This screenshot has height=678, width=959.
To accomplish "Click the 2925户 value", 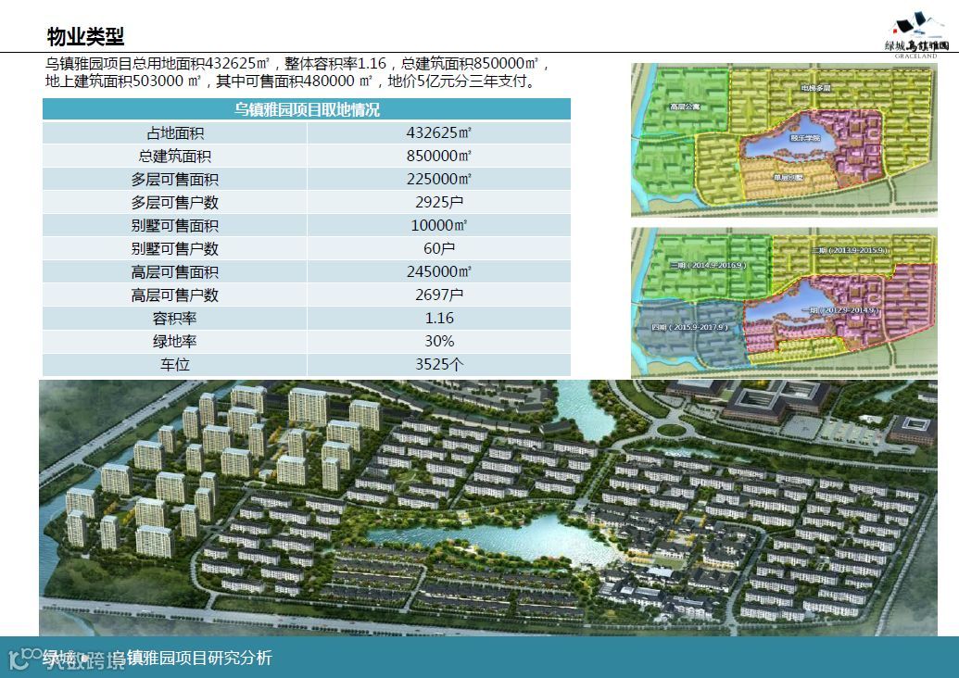I will point(439,202).
